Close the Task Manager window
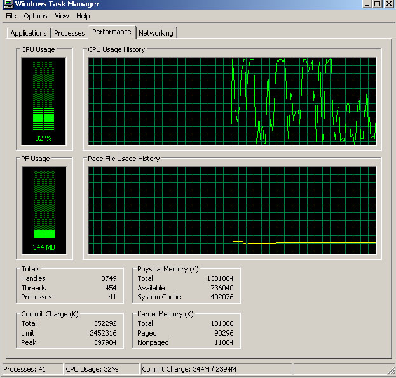The image size is (396, 378). tap(388, 4)
